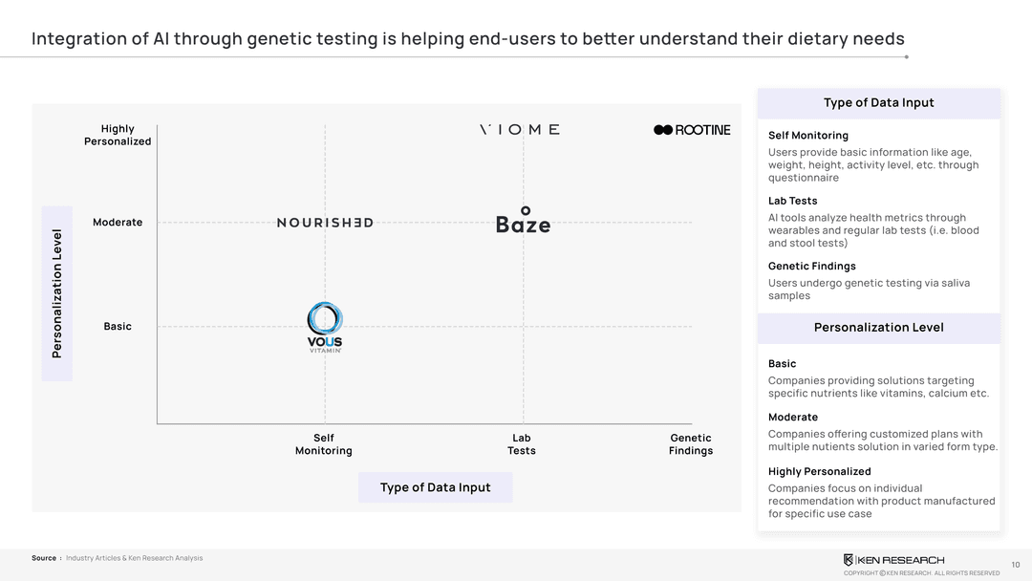Select the Type of Data Input panel header
This screenshot has width=1032, height=581.
click(x=878, y=103)
